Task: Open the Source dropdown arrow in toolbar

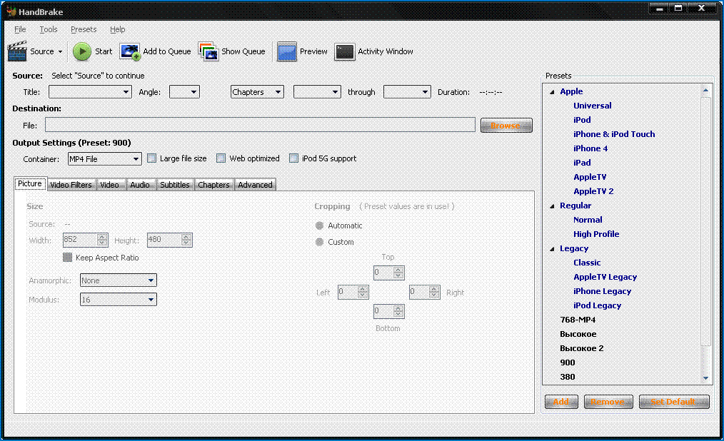Action: 60,51
